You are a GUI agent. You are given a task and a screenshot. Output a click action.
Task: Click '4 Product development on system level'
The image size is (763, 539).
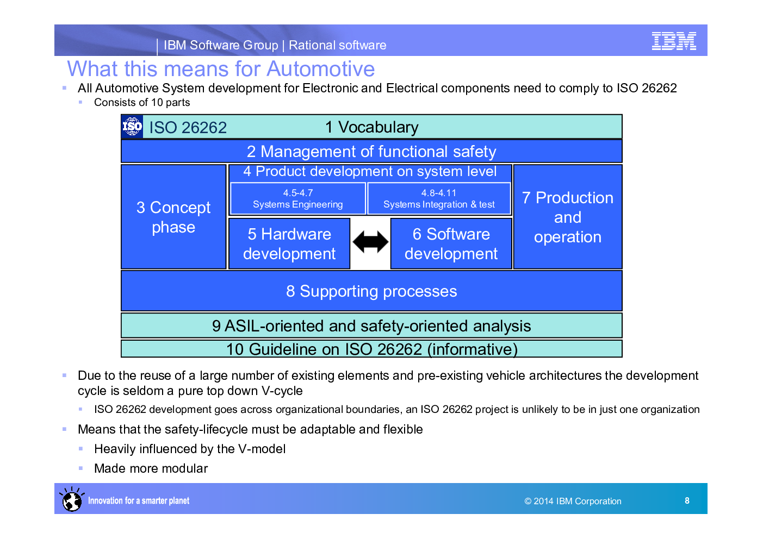[370, 172]
